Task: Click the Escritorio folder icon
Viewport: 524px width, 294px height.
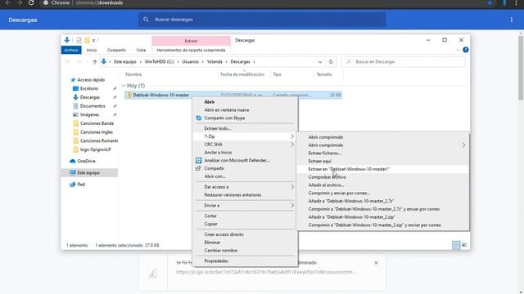Action: click(75, 88)
